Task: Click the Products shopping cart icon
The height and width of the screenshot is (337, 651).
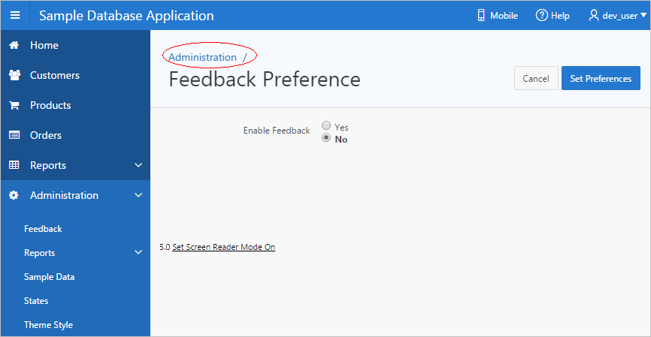Action: pyautogui.click(x=14, y=105)
